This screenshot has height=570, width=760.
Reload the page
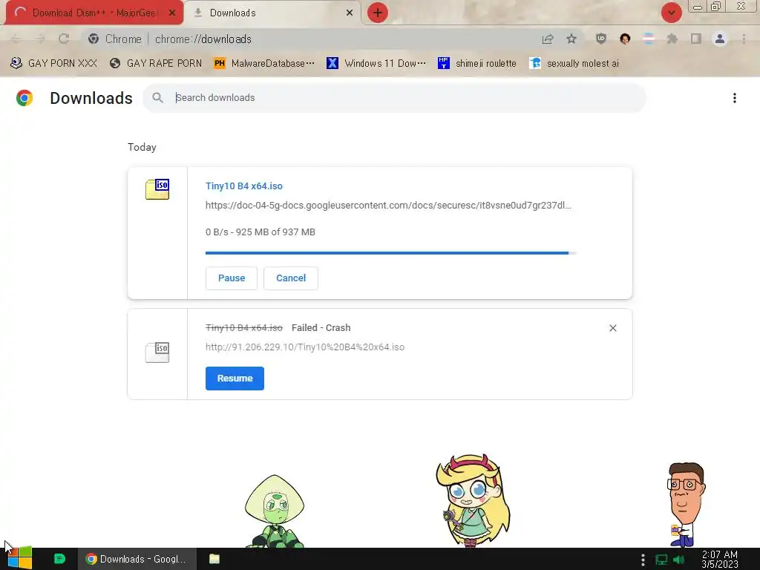[64, 39]
